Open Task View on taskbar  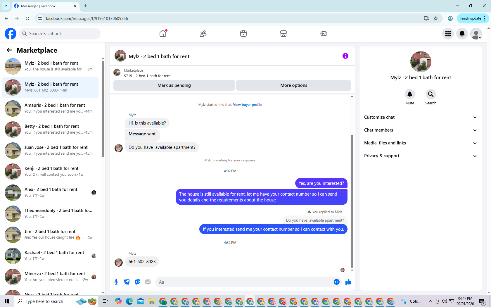[105, 301]
